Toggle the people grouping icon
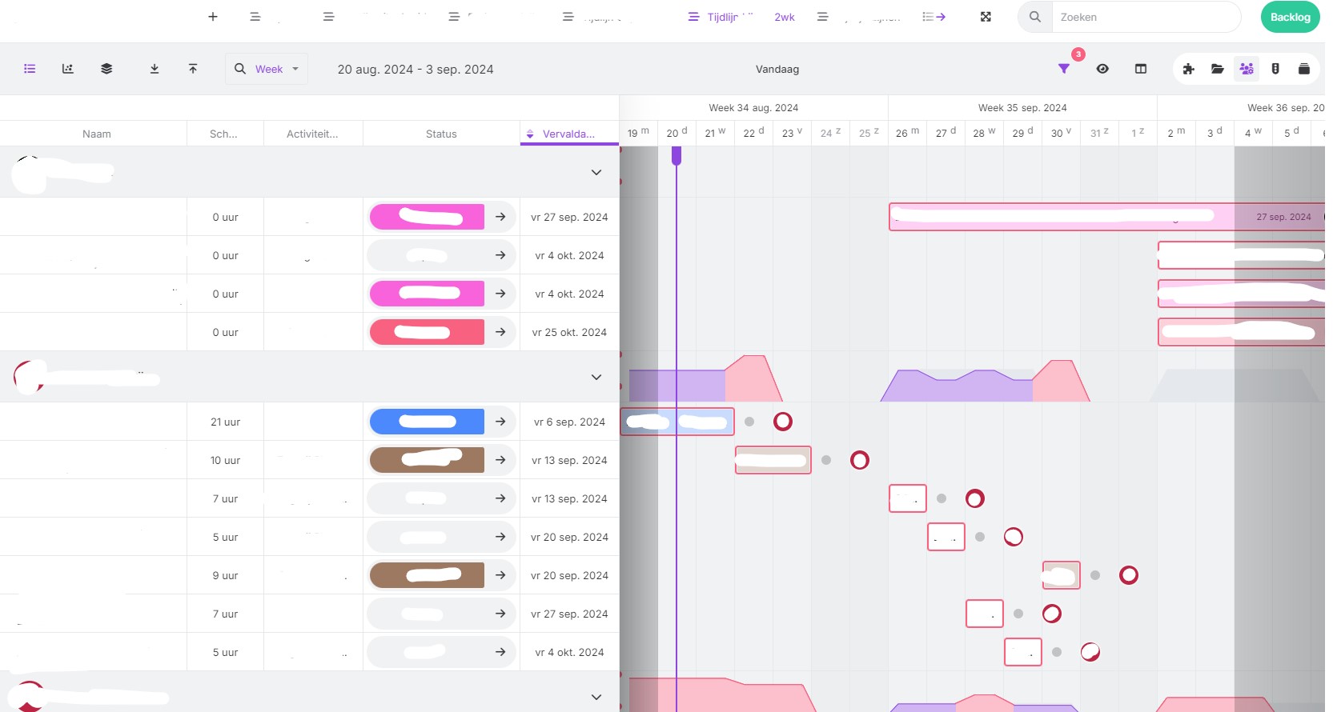1333x712 pixels. [x=1247, y=69]
